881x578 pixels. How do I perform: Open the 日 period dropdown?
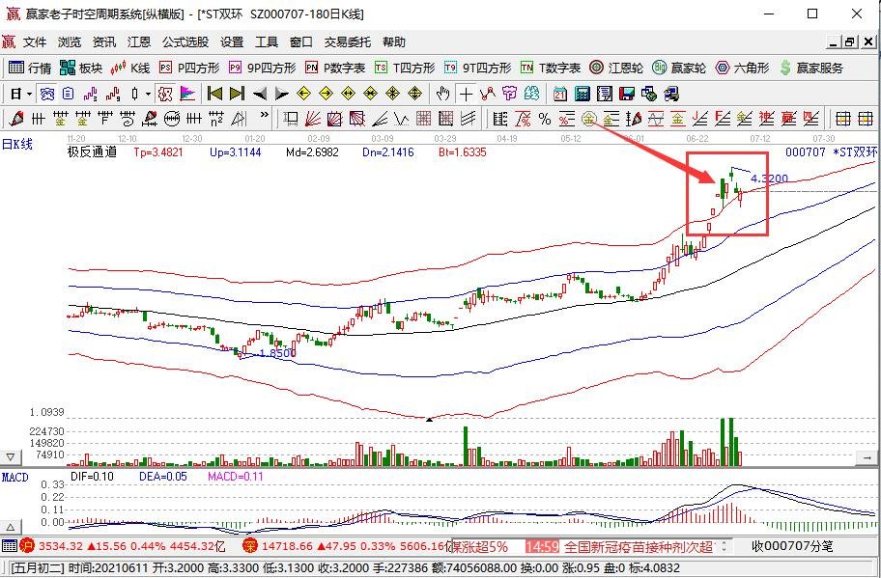tap(24, 94)
